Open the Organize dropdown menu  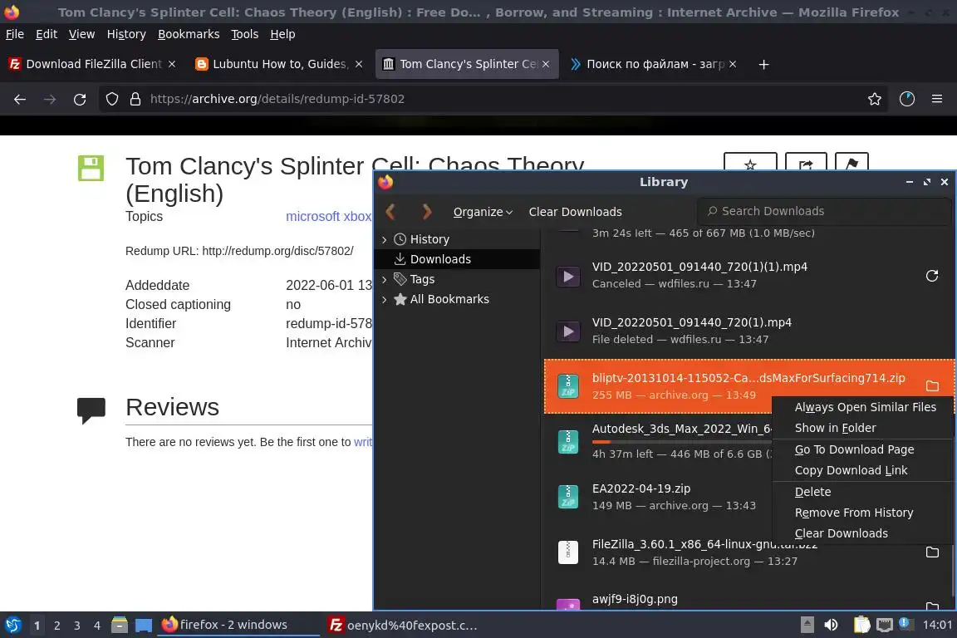(483, 212)
